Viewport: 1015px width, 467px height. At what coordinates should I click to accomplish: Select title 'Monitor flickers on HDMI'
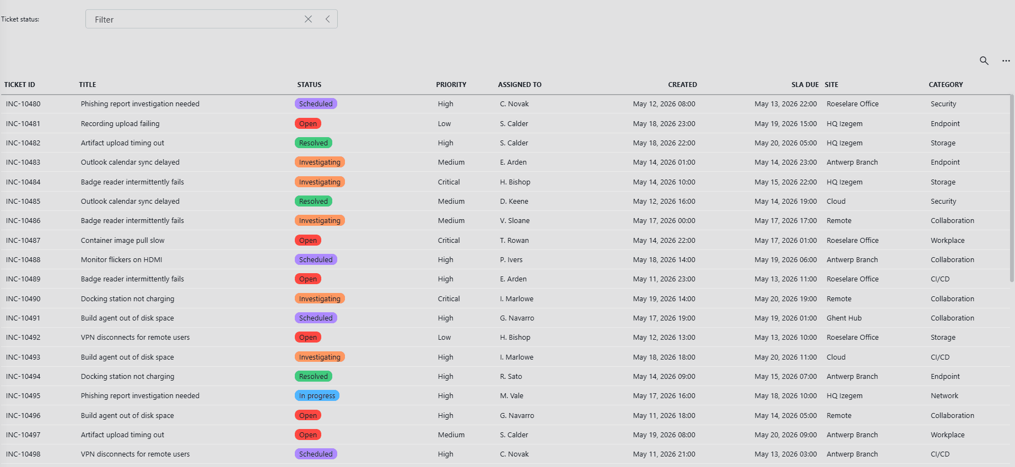point(121,260)
